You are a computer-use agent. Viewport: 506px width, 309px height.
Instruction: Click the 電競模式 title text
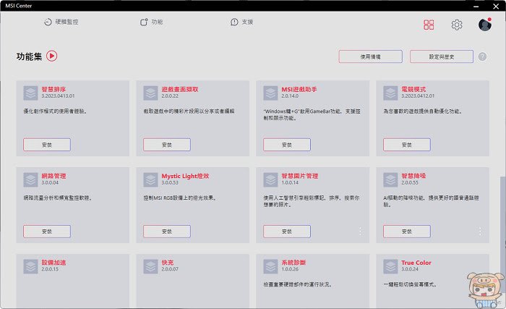413,89
